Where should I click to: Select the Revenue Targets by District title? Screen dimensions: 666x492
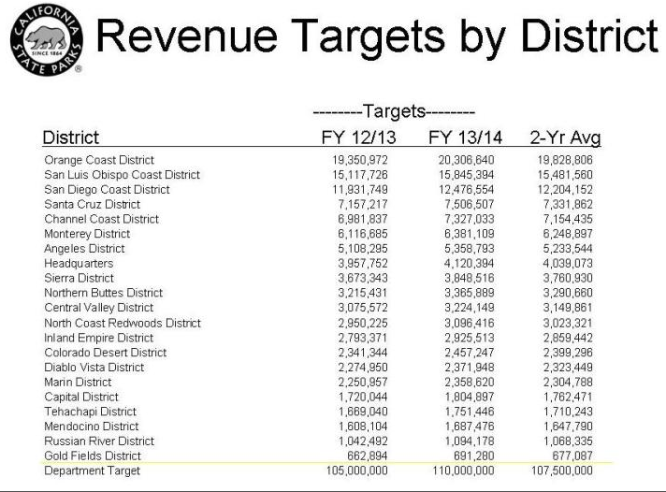[x=378, y=37]
